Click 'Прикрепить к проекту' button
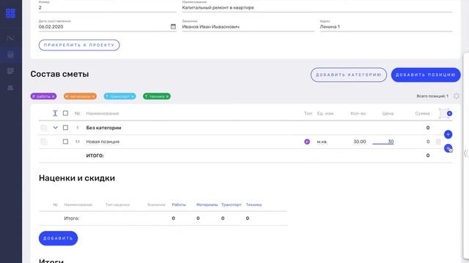The width and height of the screenshot is (469, 263). (x=79, y=45)
